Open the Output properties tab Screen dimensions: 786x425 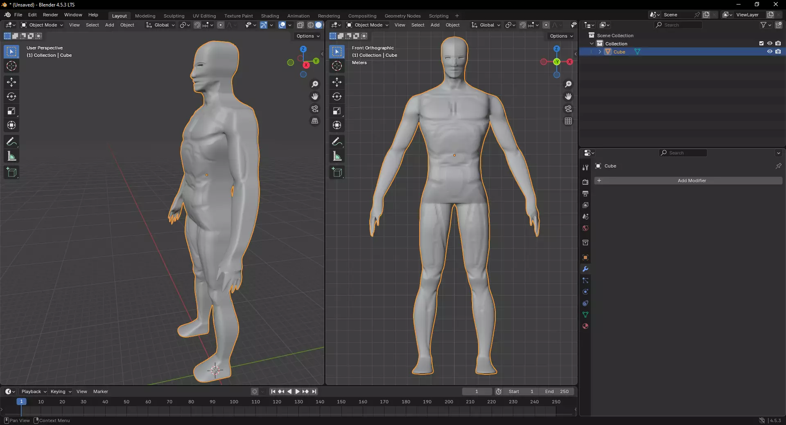click(x=585, y=193)
